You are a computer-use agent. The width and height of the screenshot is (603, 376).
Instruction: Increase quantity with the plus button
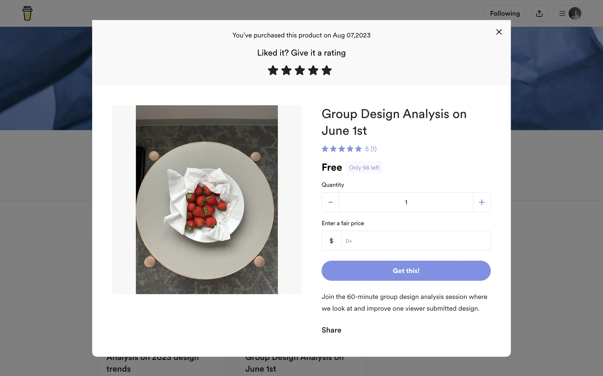click(481, 202)
